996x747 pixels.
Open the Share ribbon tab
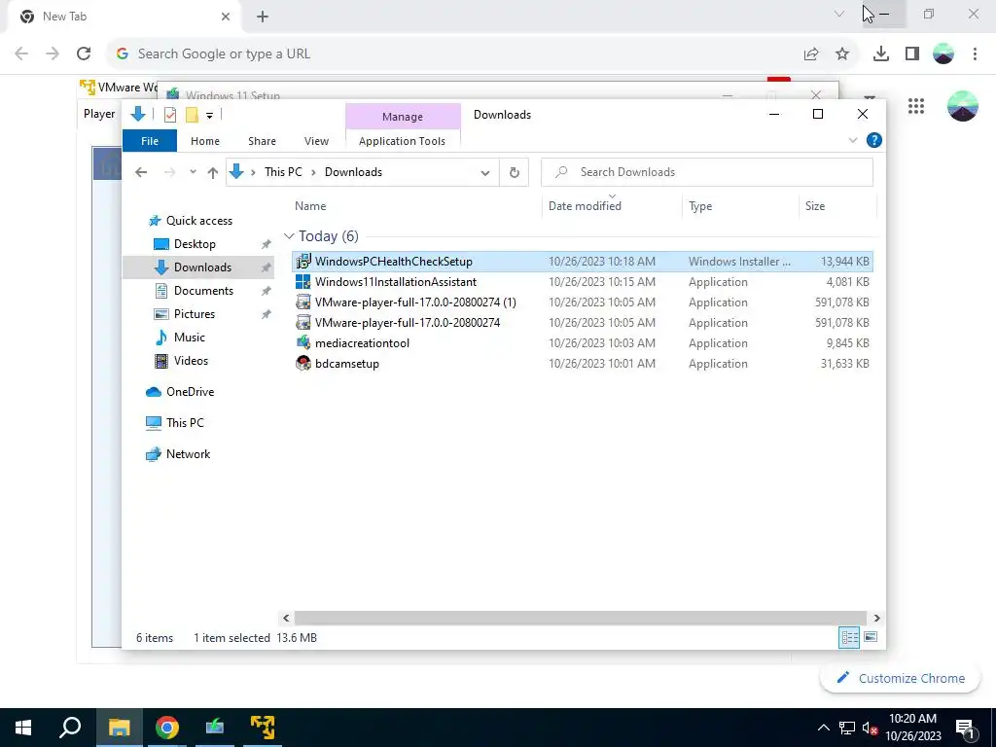click(262, 141)
